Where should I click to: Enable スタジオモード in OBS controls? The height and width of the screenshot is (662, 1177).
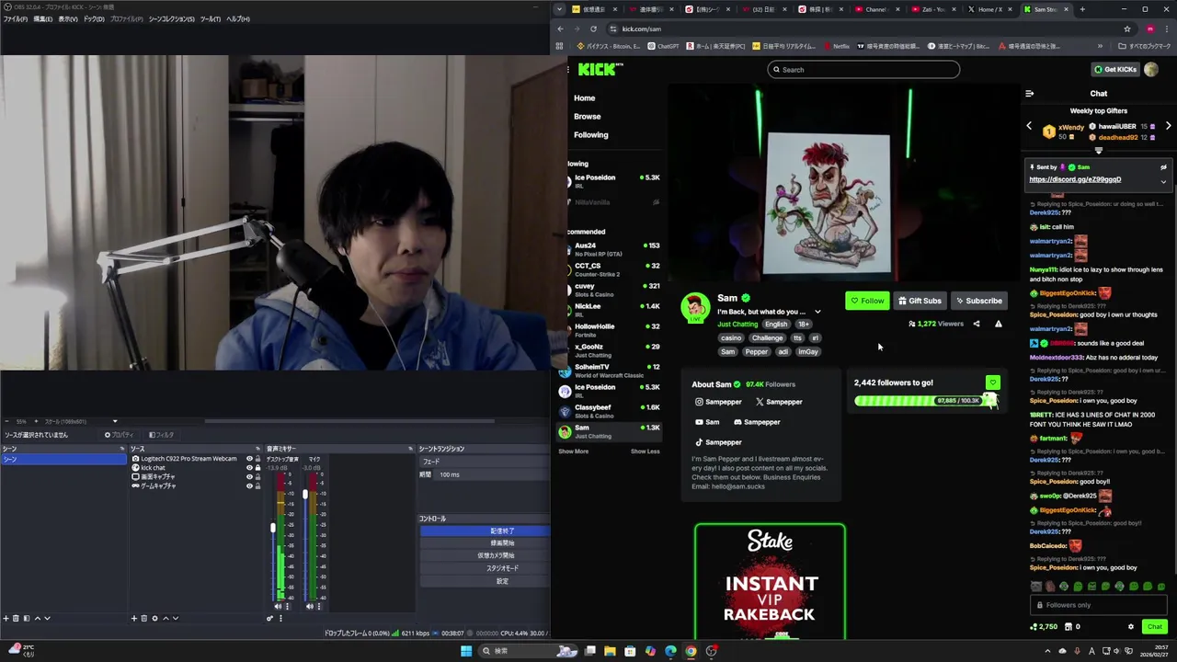pos(486,568)
